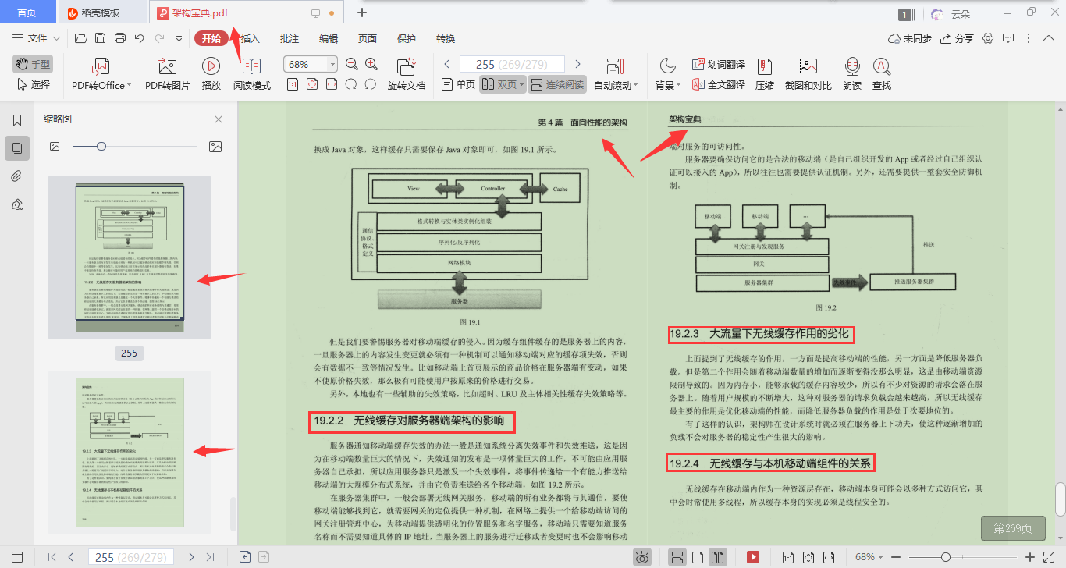Image resolution: width=1066 pixels, height=568 pixels.
Task: Open the 页面 tab
Action: (368, 38)
